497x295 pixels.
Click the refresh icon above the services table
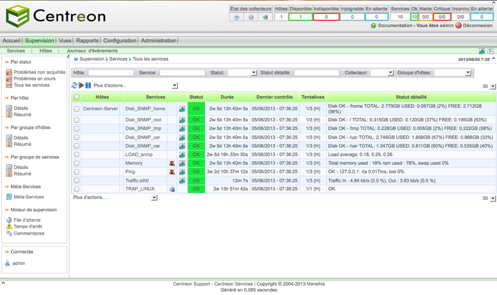click(x=74, y=86)
